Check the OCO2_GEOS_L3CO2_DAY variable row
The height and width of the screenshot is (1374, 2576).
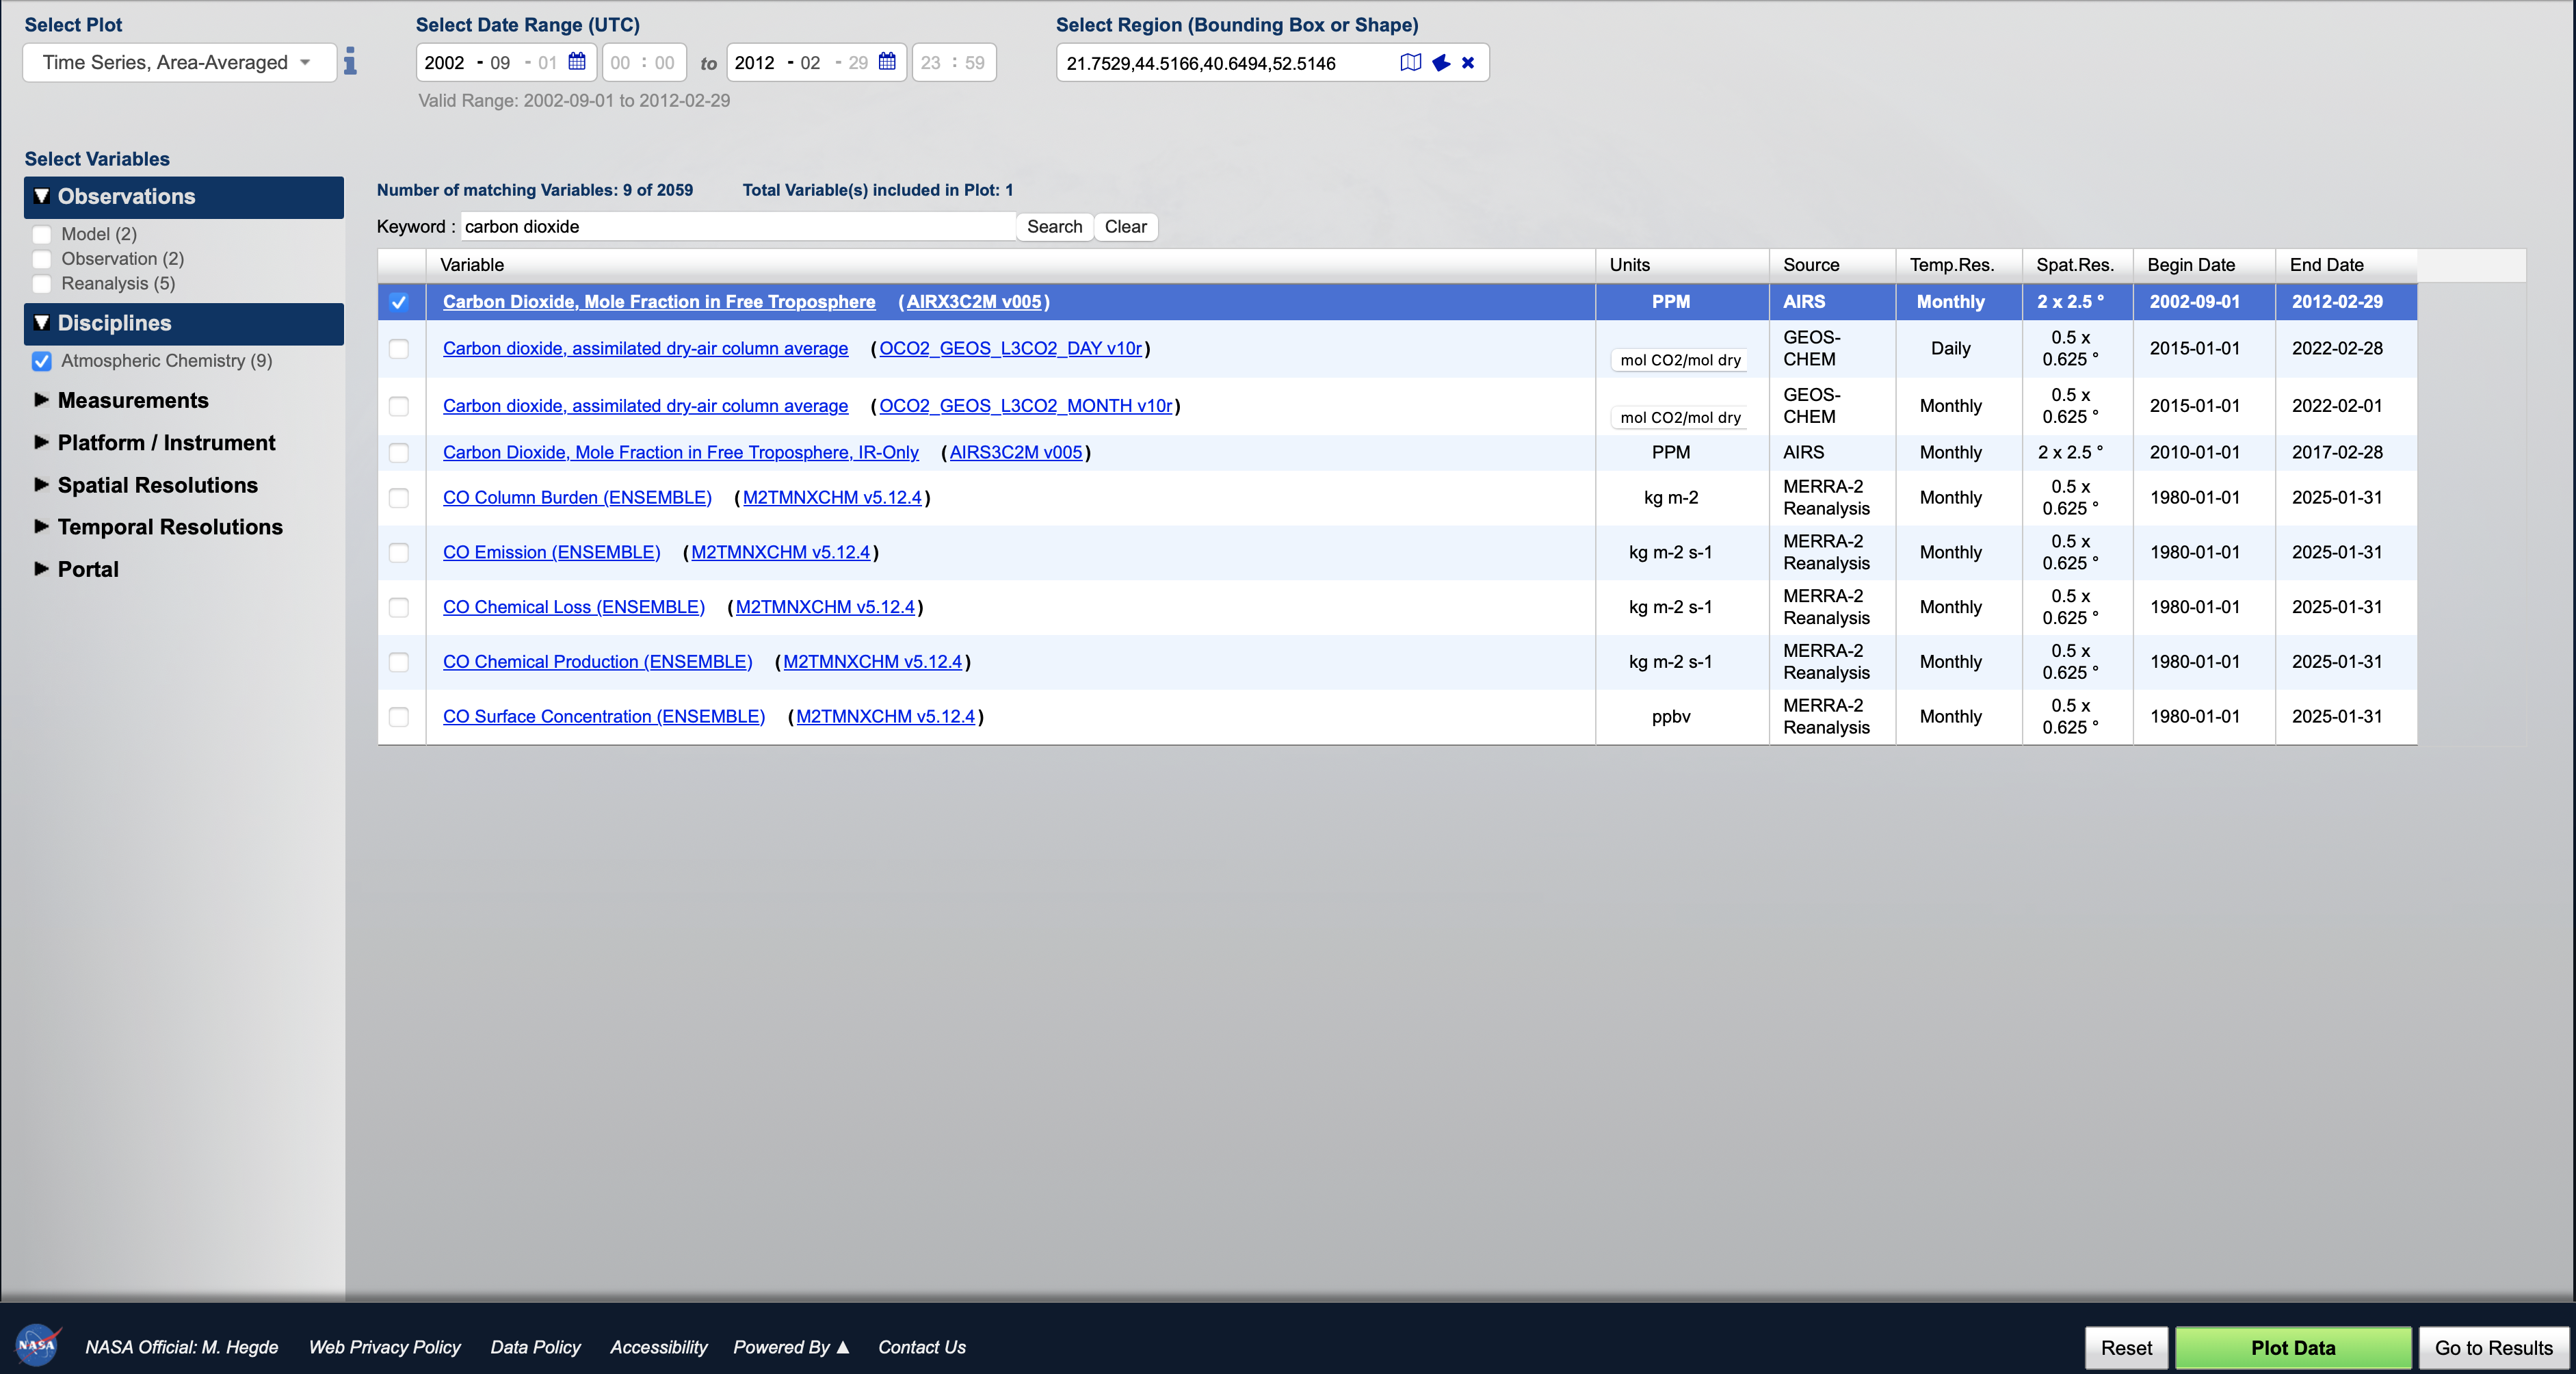[x=399, y=349]
